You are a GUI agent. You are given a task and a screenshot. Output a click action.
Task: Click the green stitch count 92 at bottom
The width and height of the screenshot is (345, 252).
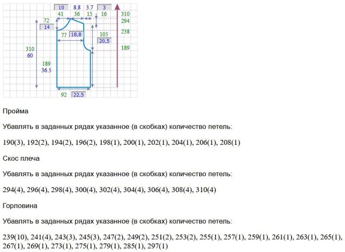tap(64, 95)
